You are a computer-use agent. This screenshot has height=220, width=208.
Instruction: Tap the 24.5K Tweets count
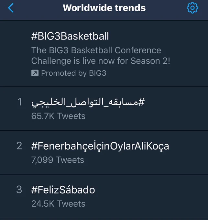click(x=58, y=203)
